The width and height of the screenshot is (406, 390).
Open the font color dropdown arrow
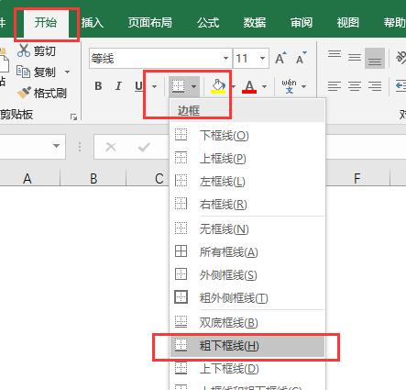[264, 86]
